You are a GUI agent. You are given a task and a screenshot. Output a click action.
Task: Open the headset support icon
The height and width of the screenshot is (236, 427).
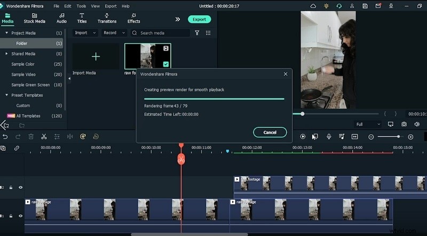pyautogui.click(x=339, y=6)
